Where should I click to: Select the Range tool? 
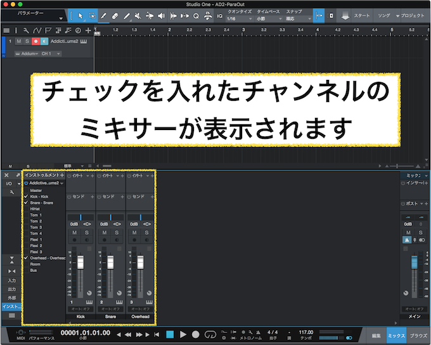point(92,16)
